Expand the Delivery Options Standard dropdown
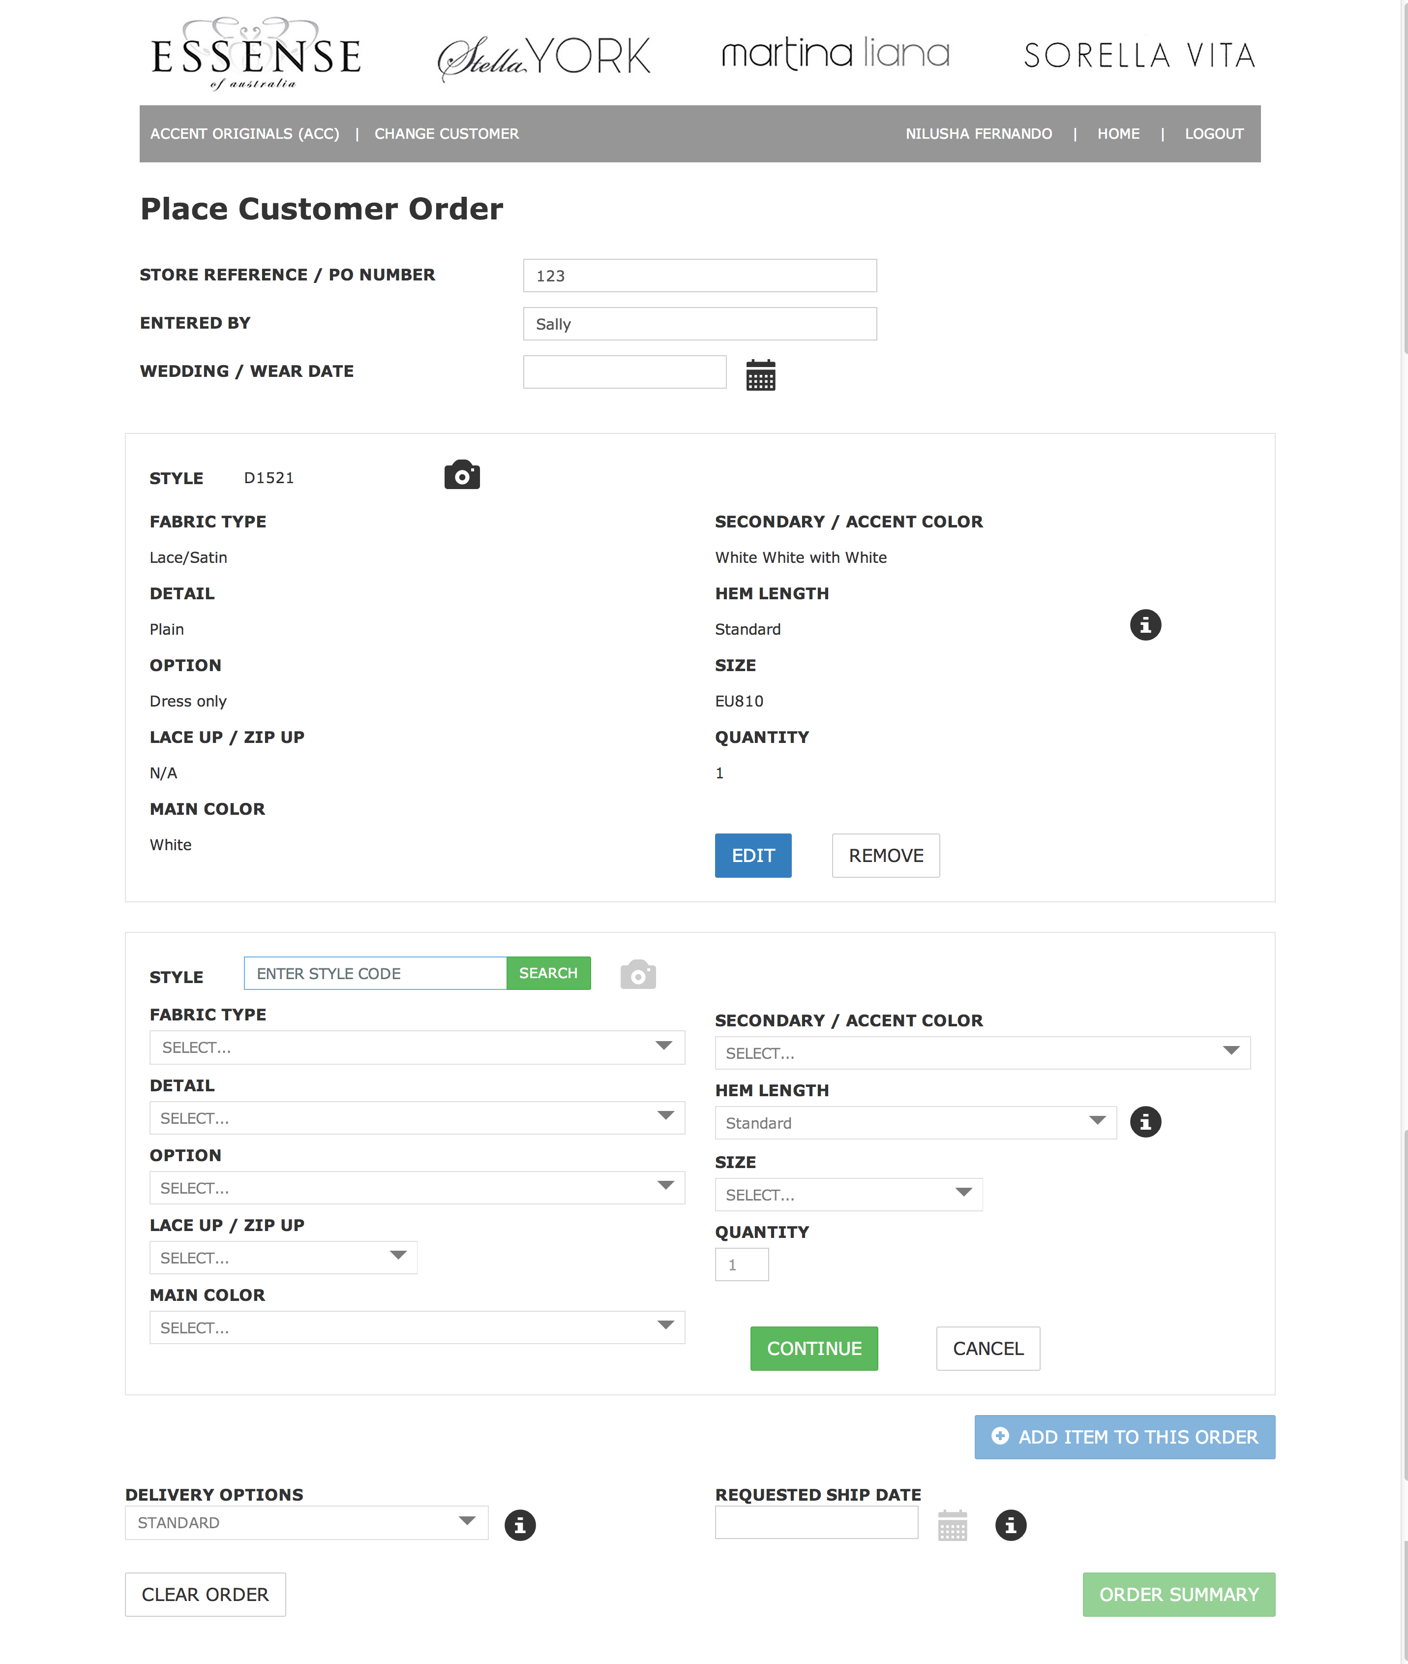1408x1664 pixels. coord(306,1522)
